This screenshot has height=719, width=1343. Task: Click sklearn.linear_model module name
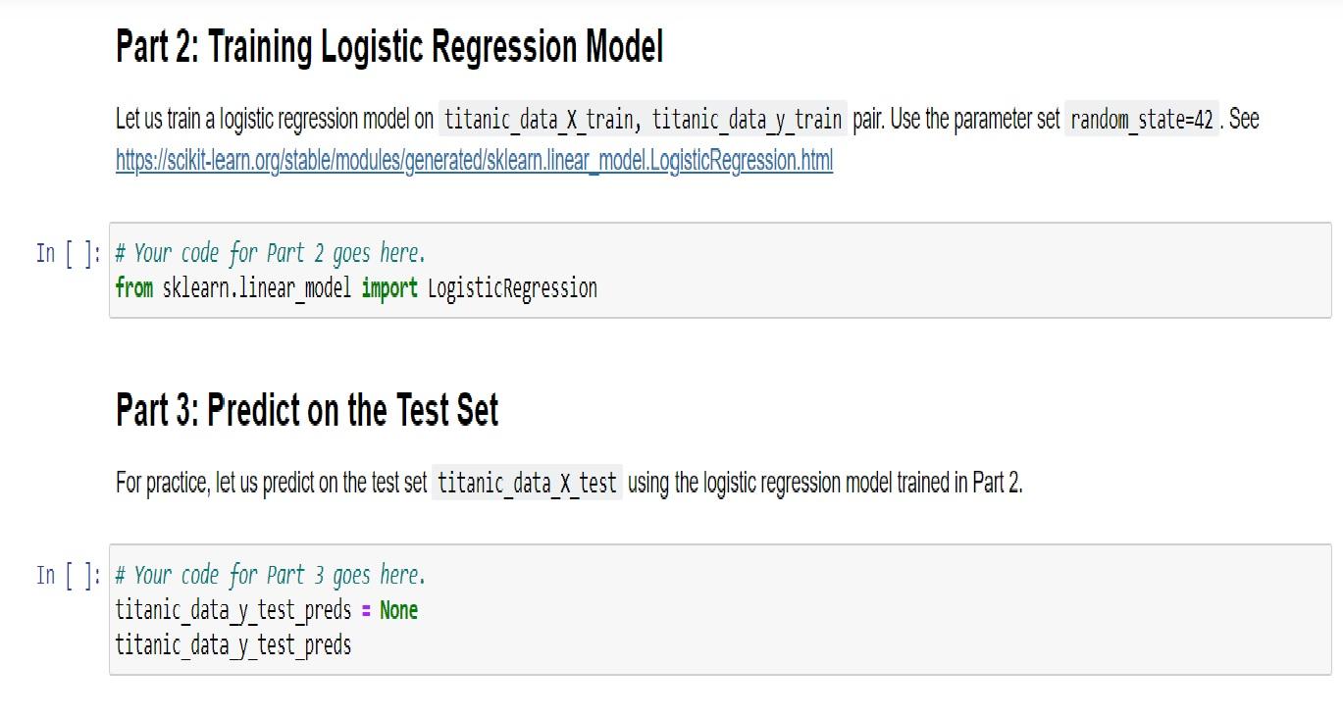[x=257, y=288]
